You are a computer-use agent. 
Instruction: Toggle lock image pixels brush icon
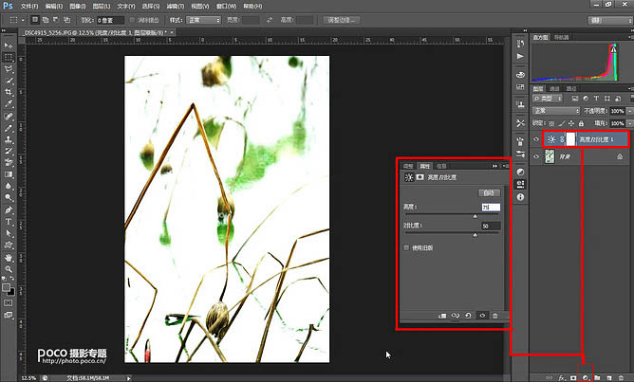[x=562, y=123]
